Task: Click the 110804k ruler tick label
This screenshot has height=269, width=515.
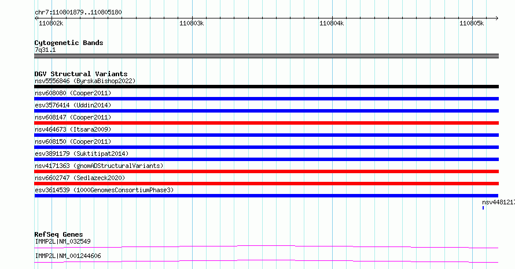Action: tap(332, 23)
